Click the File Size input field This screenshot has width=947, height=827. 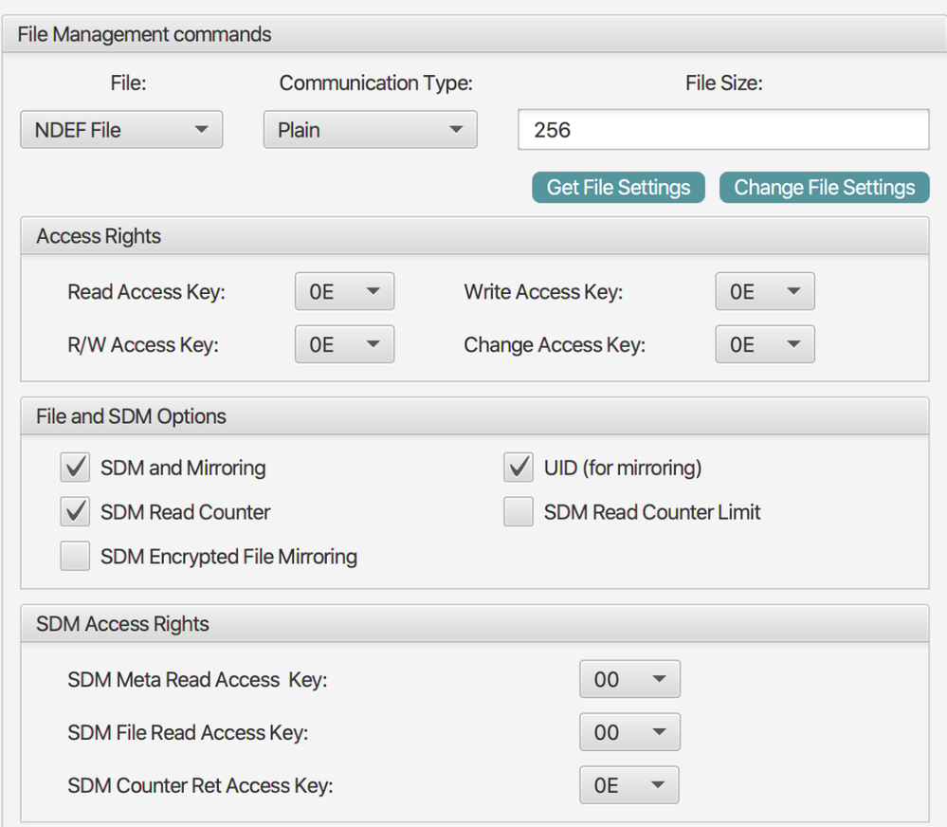pos(722,130)
